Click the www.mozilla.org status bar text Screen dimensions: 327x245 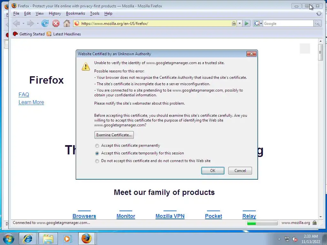pyautogui.click(x=295, y=223)
